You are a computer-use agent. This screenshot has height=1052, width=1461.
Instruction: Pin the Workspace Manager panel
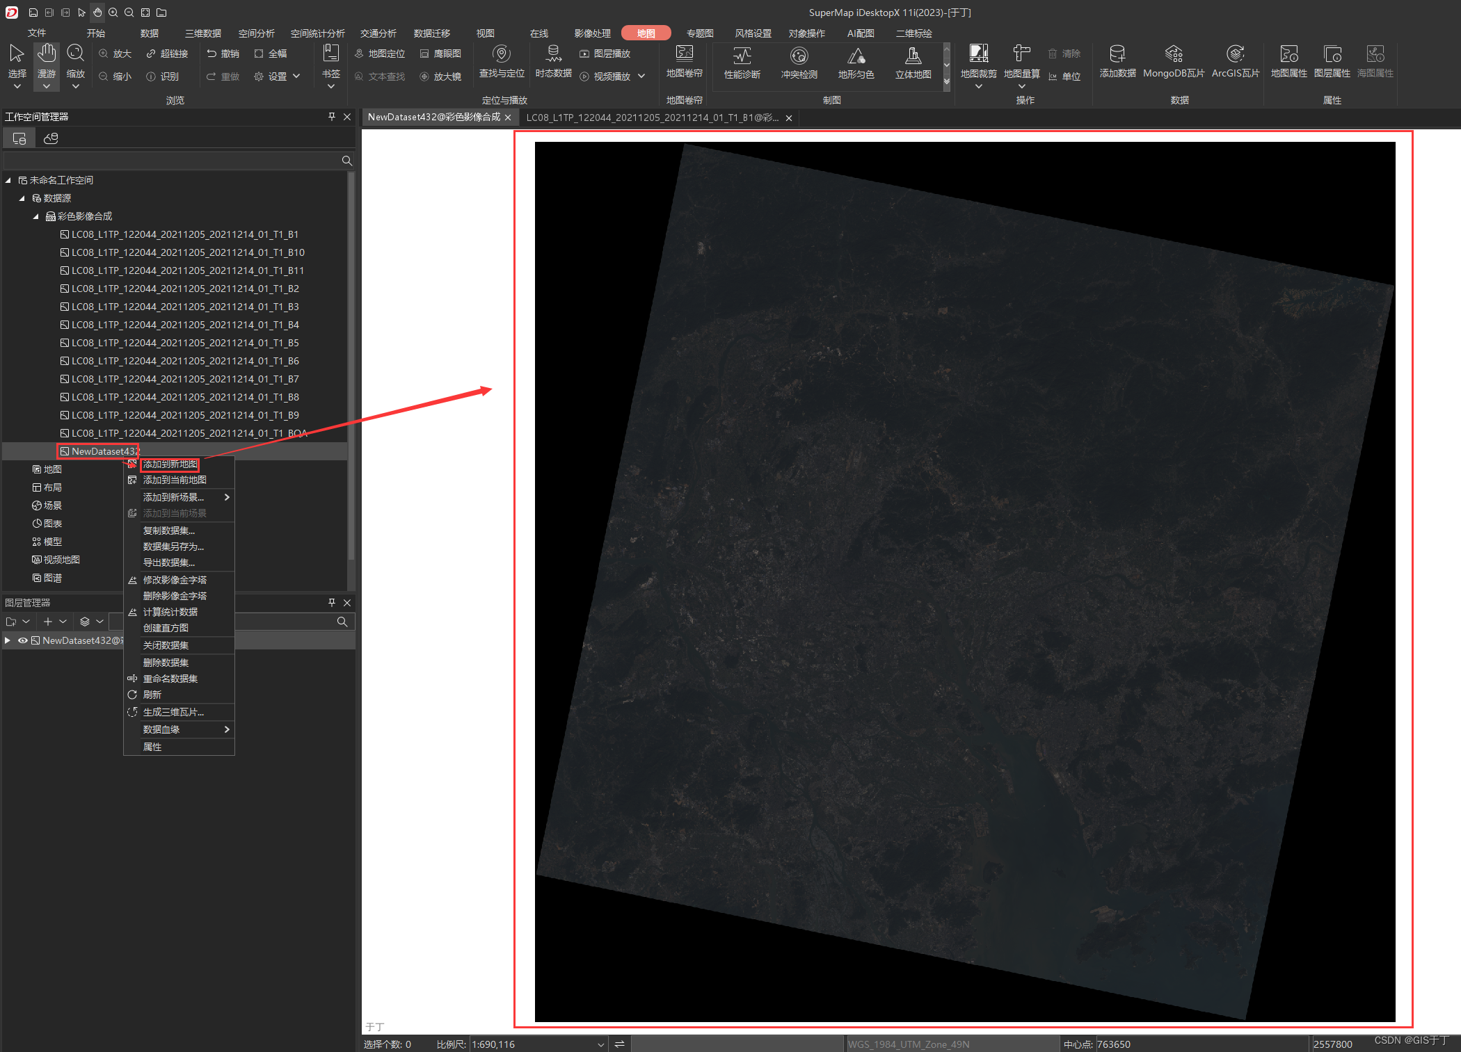click(x=332, y=117)
